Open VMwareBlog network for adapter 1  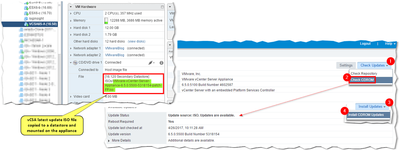coord(114,48)
